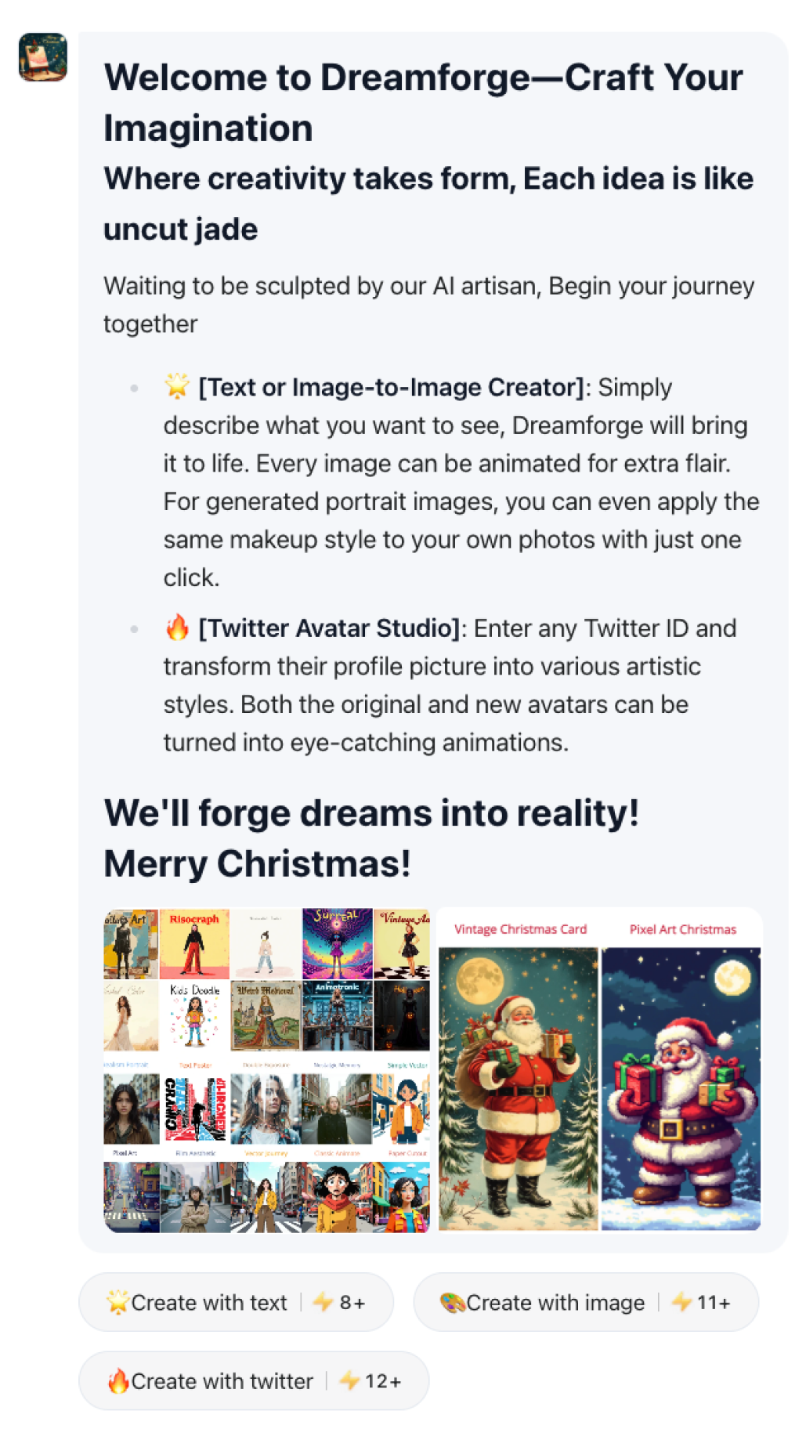806x1436 pixels.
Task: Choose the Create with image button
Action: pyautogui.click(x=586, y=1302)
